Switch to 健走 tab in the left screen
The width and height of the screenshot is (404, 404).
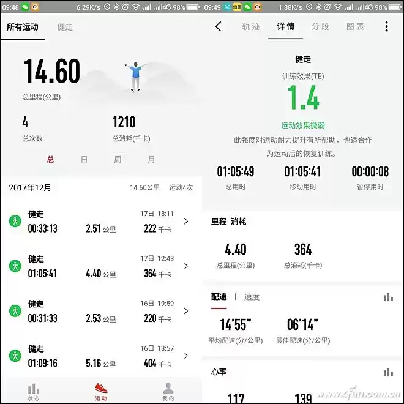tap(65, 27)
